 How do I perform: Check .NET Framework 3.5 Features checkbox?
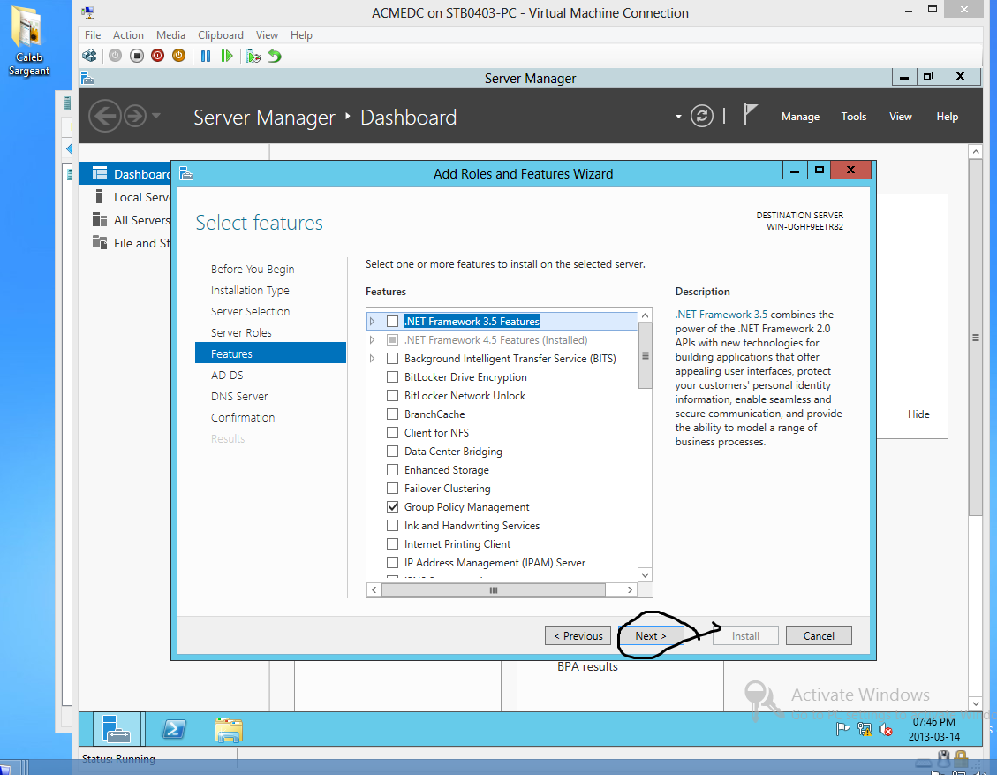coord(392,322)
